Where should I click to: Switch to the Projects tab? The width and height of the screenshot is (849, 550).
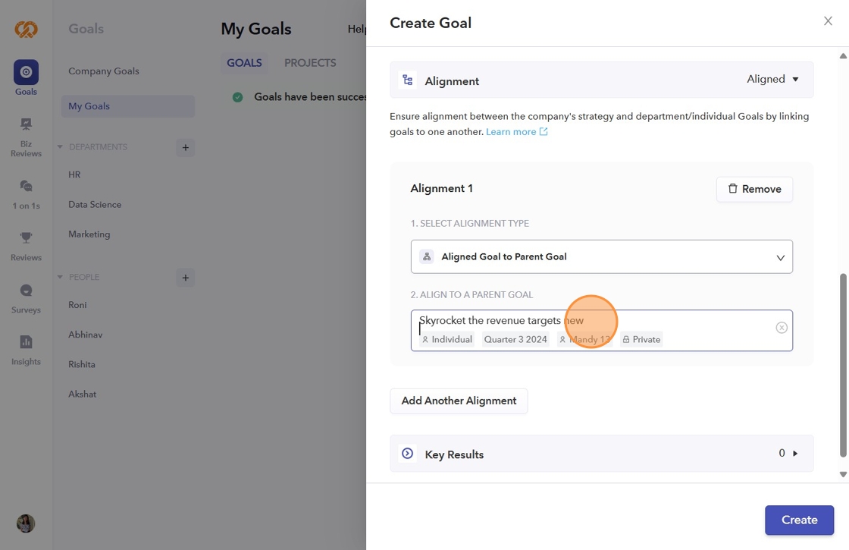pos(310,63)
